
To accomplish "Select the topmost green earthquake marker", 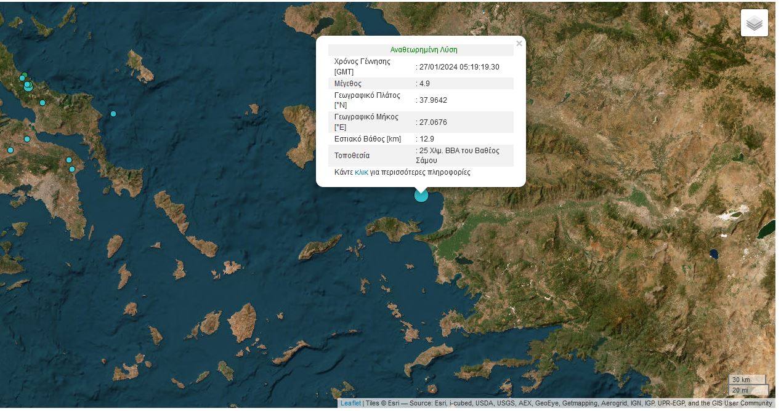I will (x=25, y=75).
